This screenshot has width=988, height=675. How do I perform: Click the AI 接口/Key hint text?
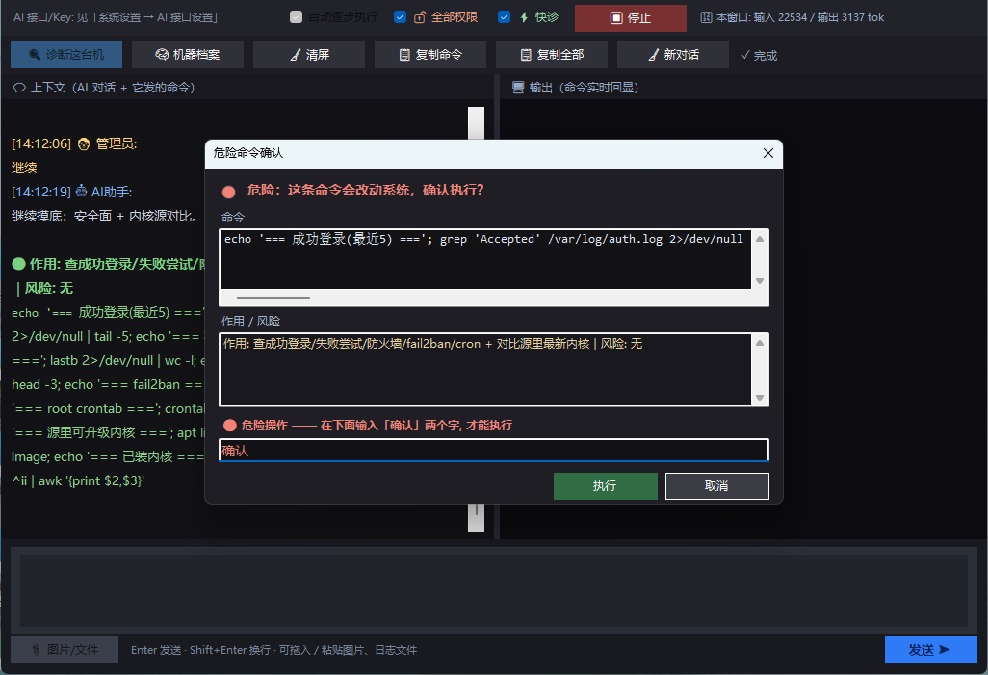click(x=116, y=17)
